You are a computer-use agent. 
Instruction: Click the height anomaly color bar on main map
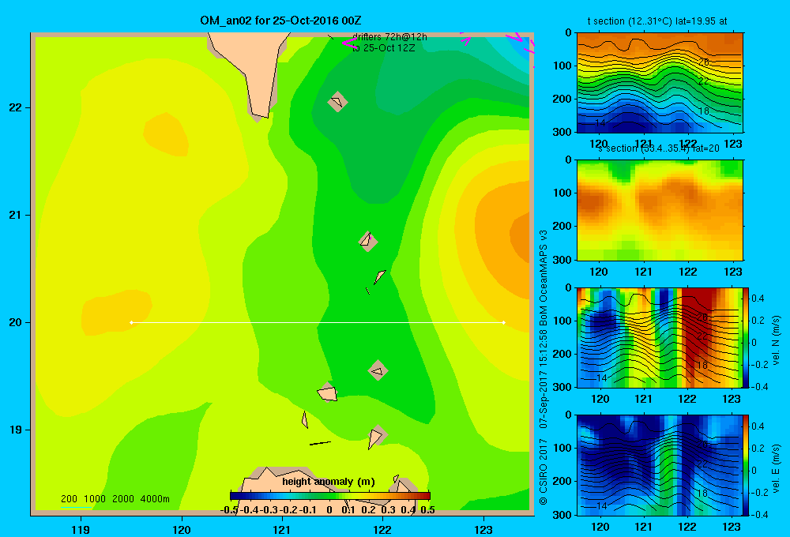click(330, 496)
